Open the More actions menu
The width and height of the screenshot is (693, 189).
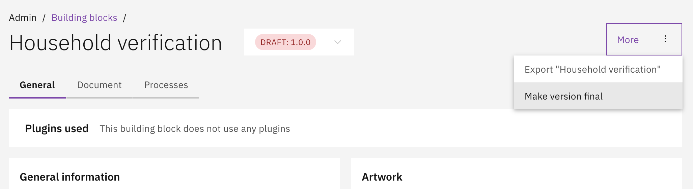tap(644, 39)
